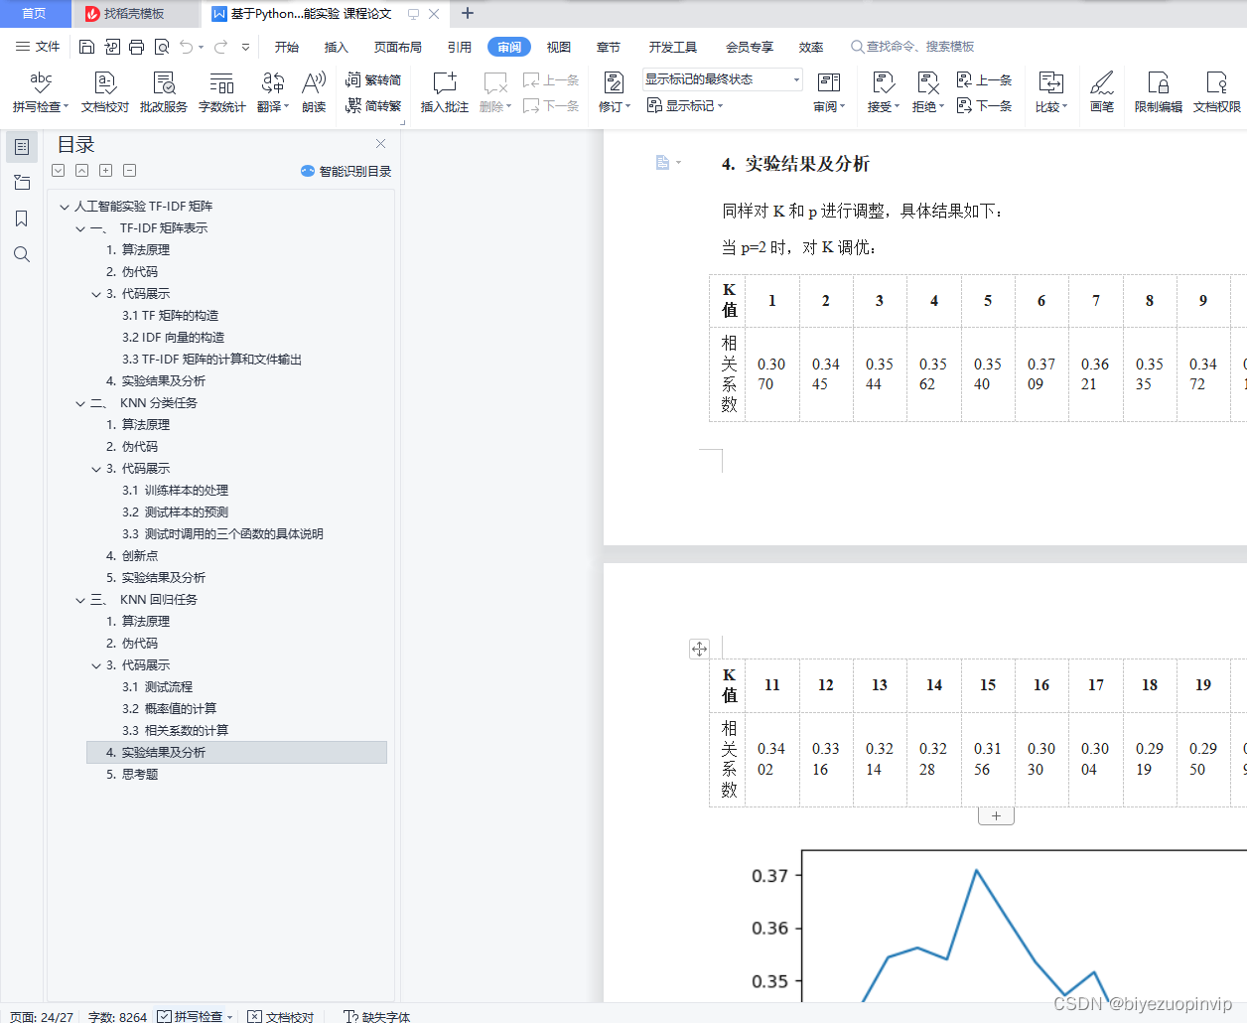1247x1023 pixels.
Task: Open the 拼写检查 spell check tool
Action: (40, 92)
